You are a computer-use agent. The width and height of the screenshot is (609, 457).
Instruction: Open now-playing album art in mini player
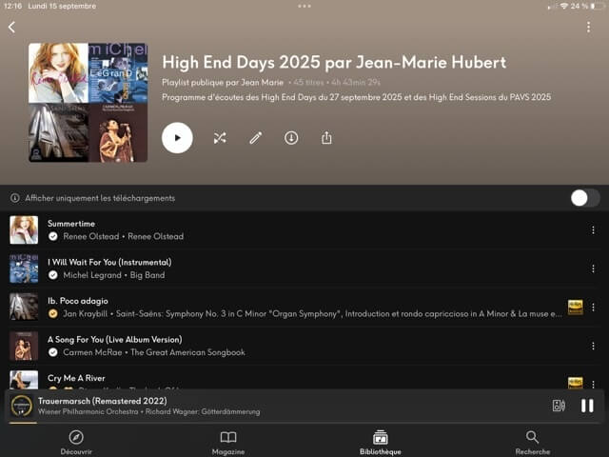22,406
